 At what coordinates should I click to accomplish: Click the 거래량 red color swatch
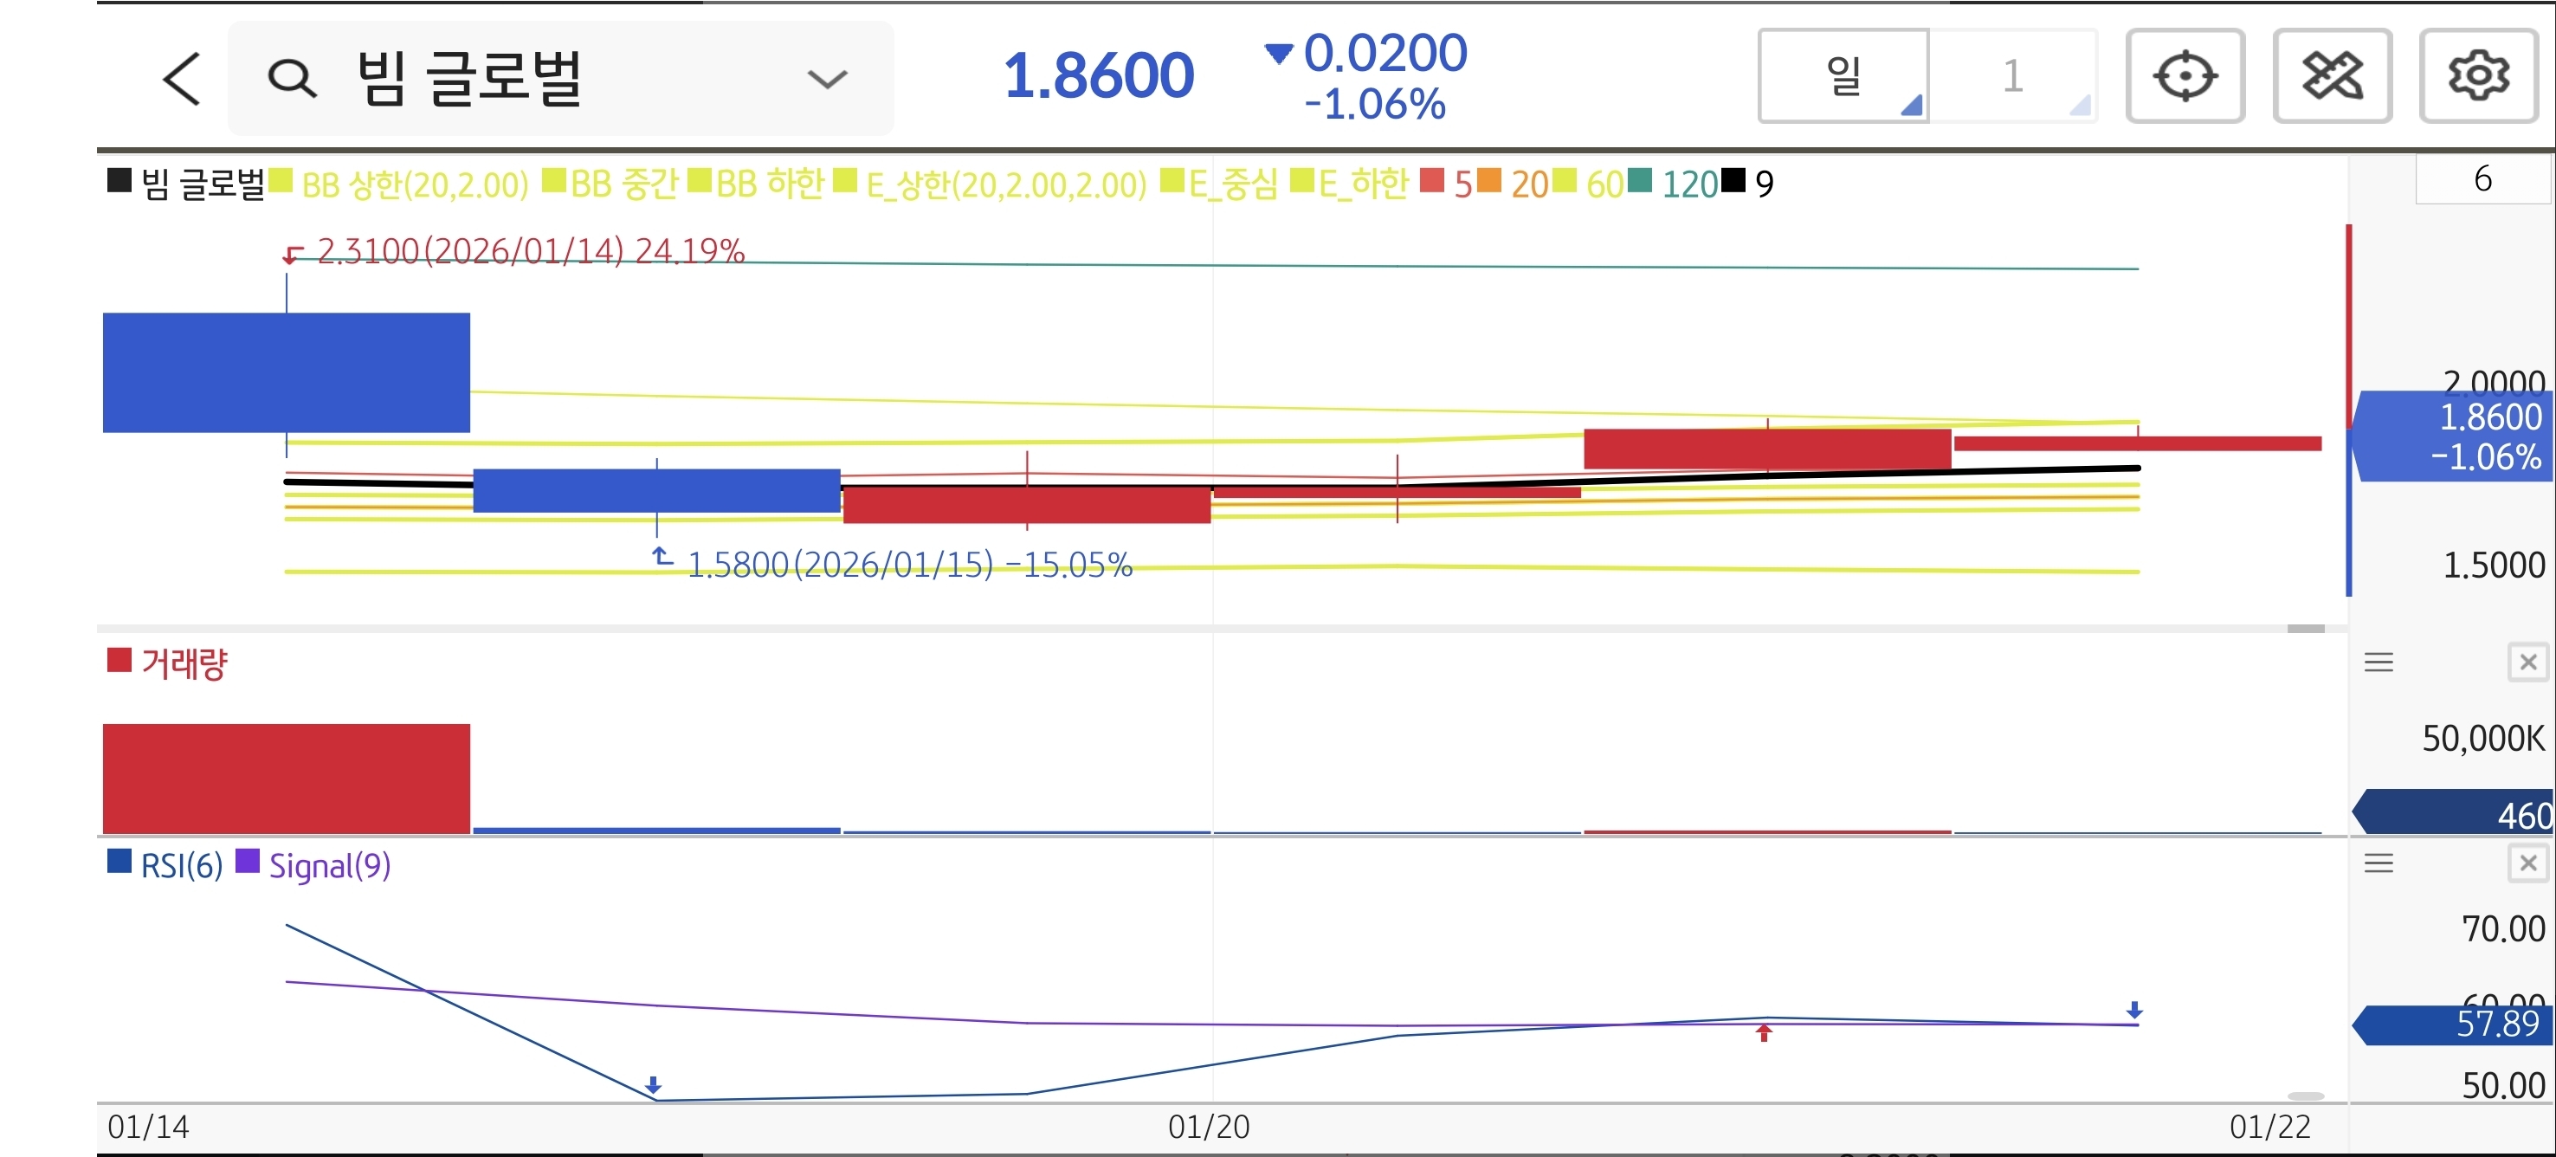[119, 660]
